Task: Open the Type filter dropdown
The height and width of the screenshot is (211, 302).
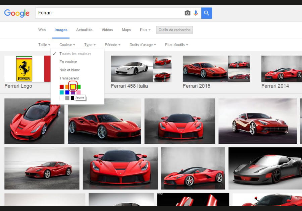Action: [90, 45]
